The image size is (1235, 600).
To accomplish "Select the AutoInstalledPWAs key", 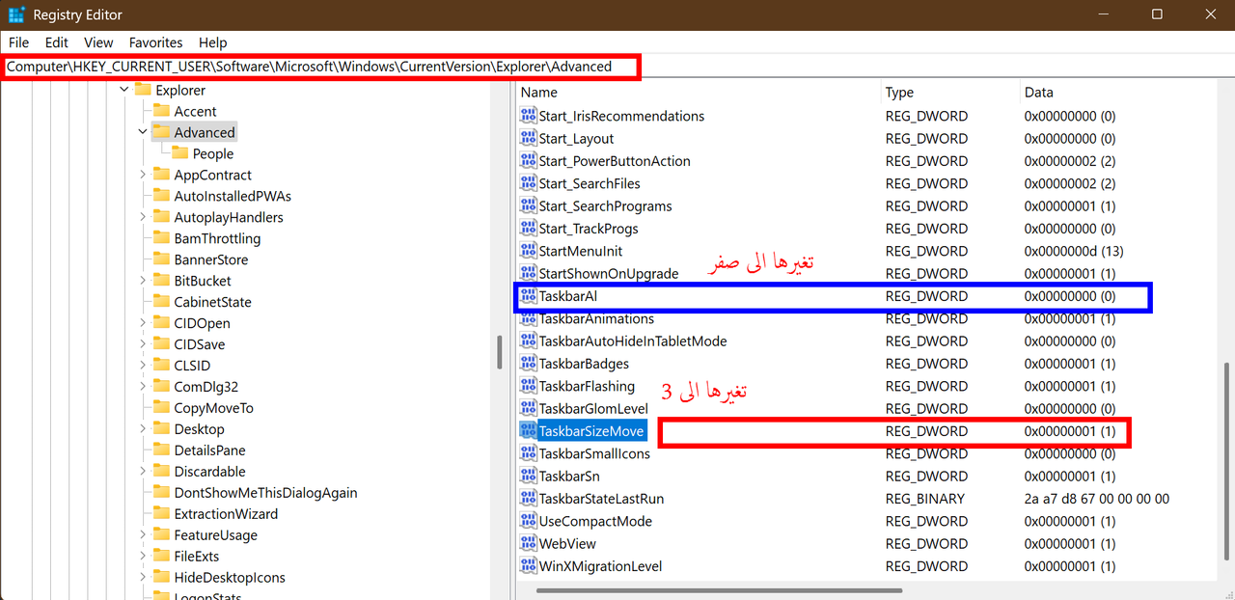I will click(x=233, y=196).
